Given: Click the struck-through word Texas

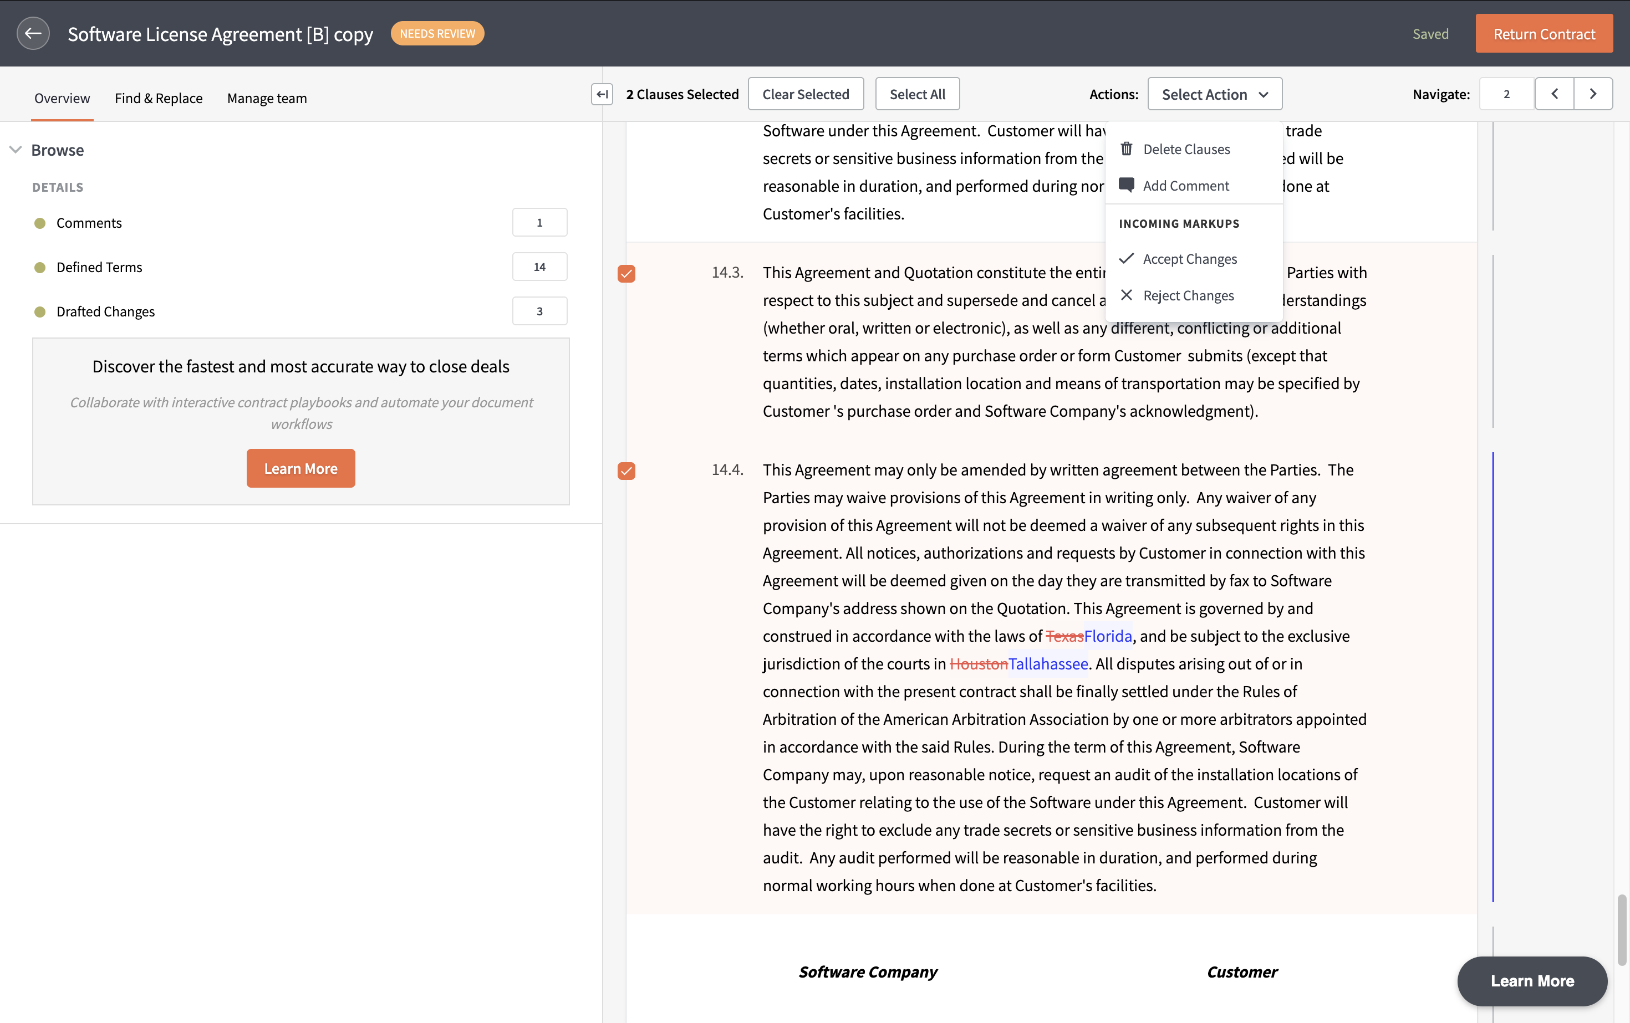Looking at the screenshot, I should click(x=1065, y=636).
